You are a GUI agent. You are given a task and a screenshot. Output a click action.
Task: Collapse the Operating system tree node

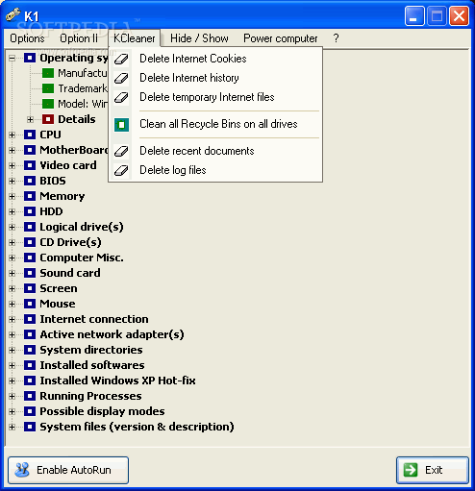pyautogui.click(x=12, y=58)
